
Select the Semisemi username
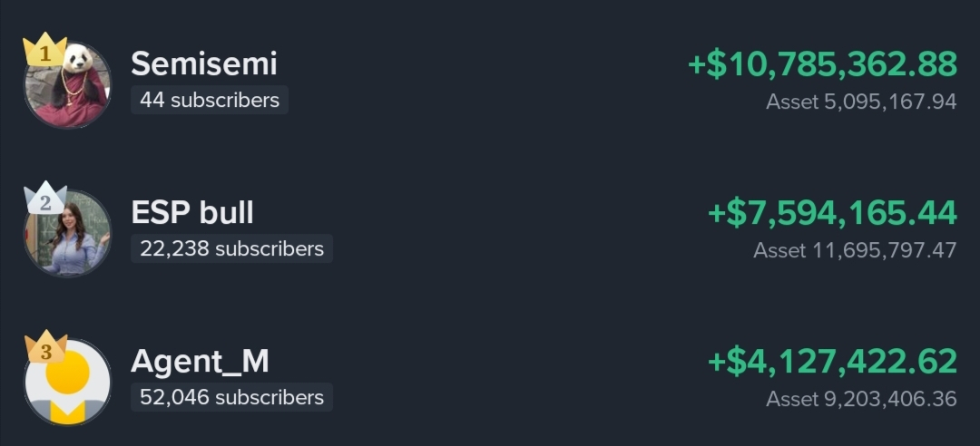click(x=204, y=63)
